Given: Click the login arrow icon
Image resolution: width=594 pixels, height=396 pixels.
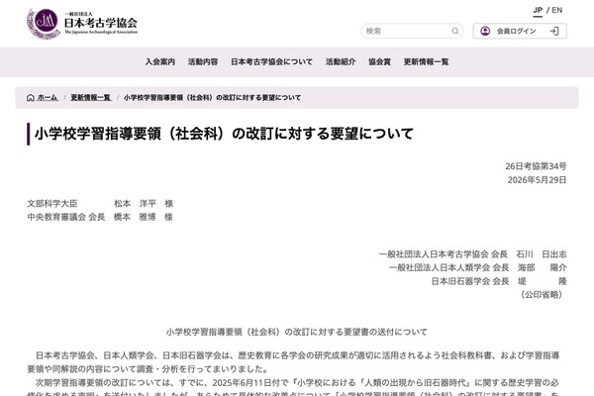Looking at the screenshot, I should pos(554,31).
